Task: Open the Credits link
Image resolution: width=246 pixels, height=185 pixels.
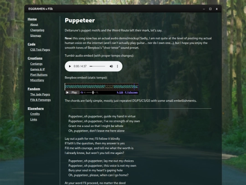Action: click(x=35, y=114)
